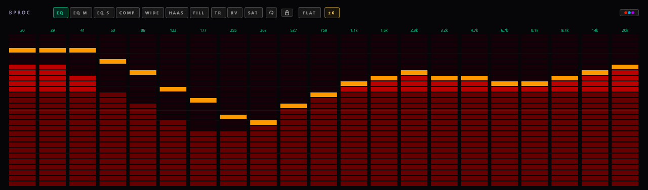The height and width of the screenshot is (190, 648).
Task: Click the FLAT button to flatten EQ
Action: pos(309,13)
